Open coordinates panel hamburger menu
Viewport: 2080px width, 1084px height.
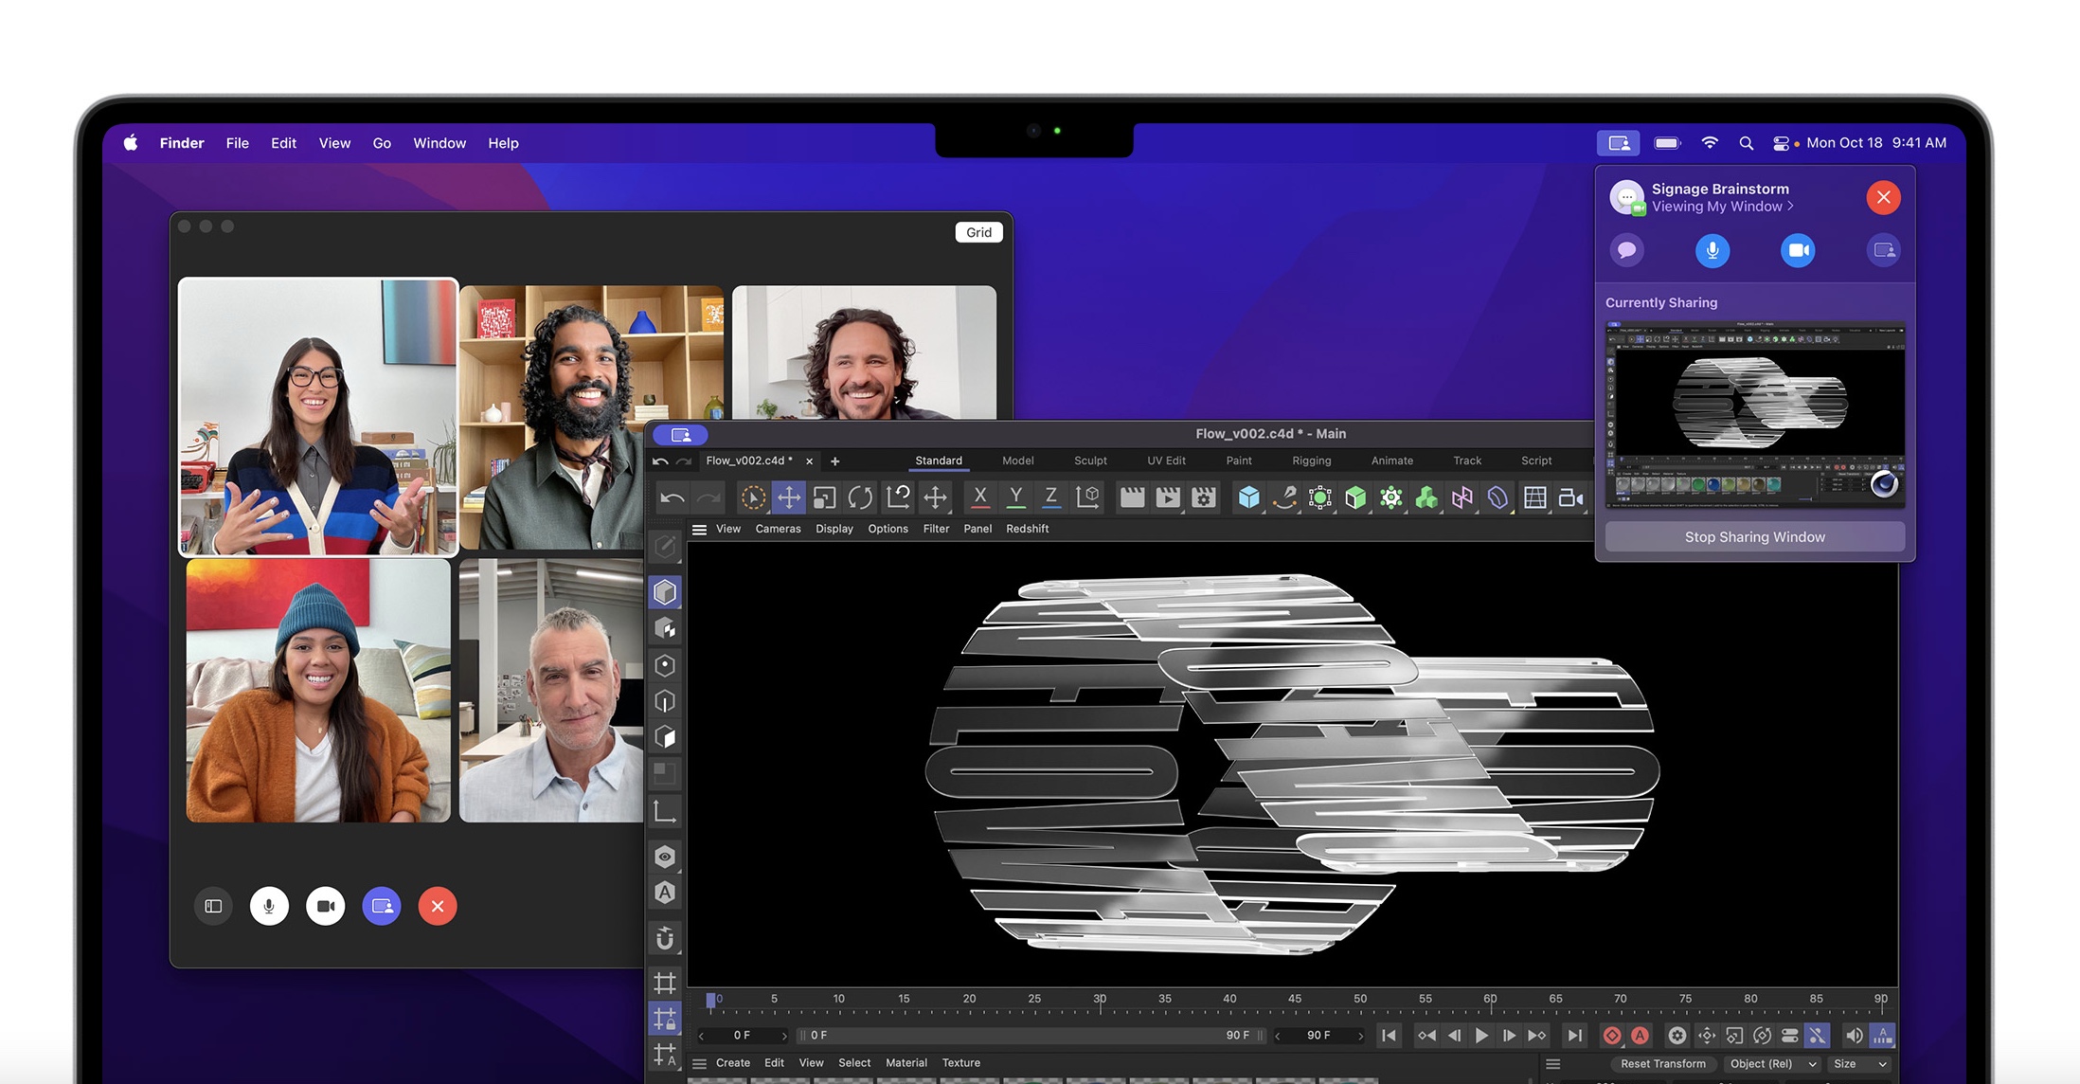coord(1553,1064)
